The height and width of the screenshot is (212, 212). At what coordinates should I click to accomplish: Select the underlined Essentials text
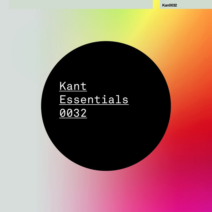click(94, 100)
